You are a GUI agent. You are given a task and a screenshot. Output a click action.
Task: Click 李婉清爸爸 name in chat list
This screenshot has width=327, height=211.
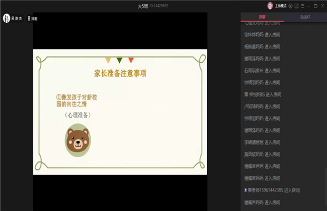click(x=253, y=142)
